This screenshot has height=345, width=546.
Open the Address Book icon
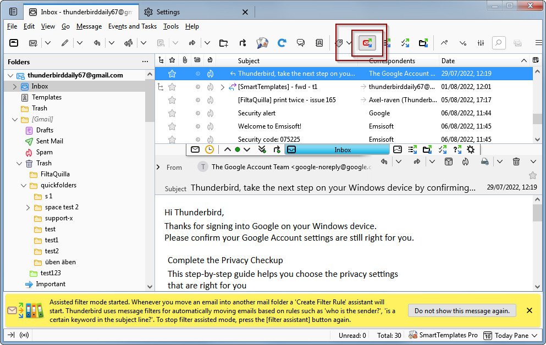pos(319,43)
